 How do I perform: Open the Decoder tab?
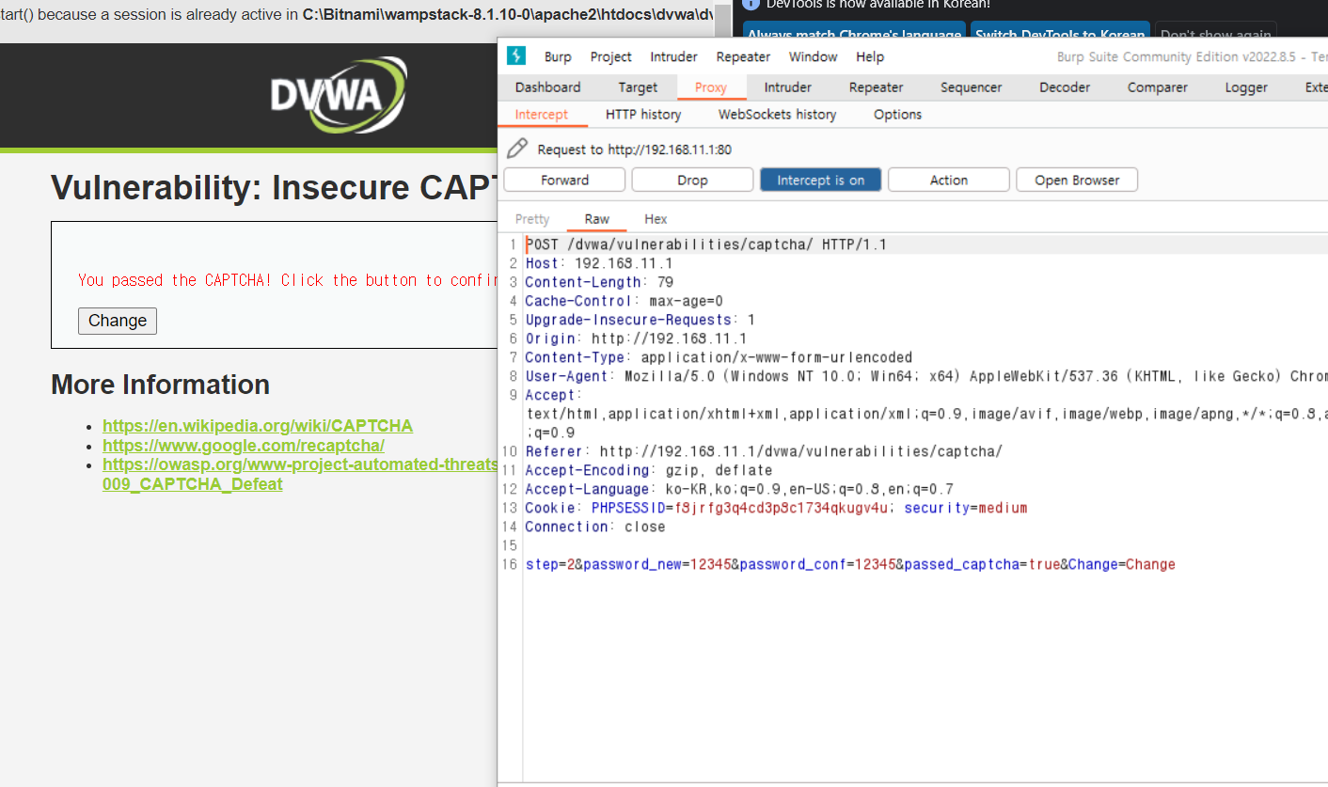pyautogui.click(x=1065, y=87)
